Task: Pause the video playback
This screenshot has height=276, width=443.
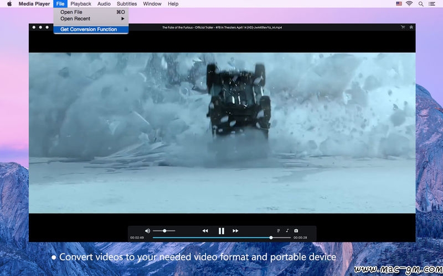Action: [221, 231]
